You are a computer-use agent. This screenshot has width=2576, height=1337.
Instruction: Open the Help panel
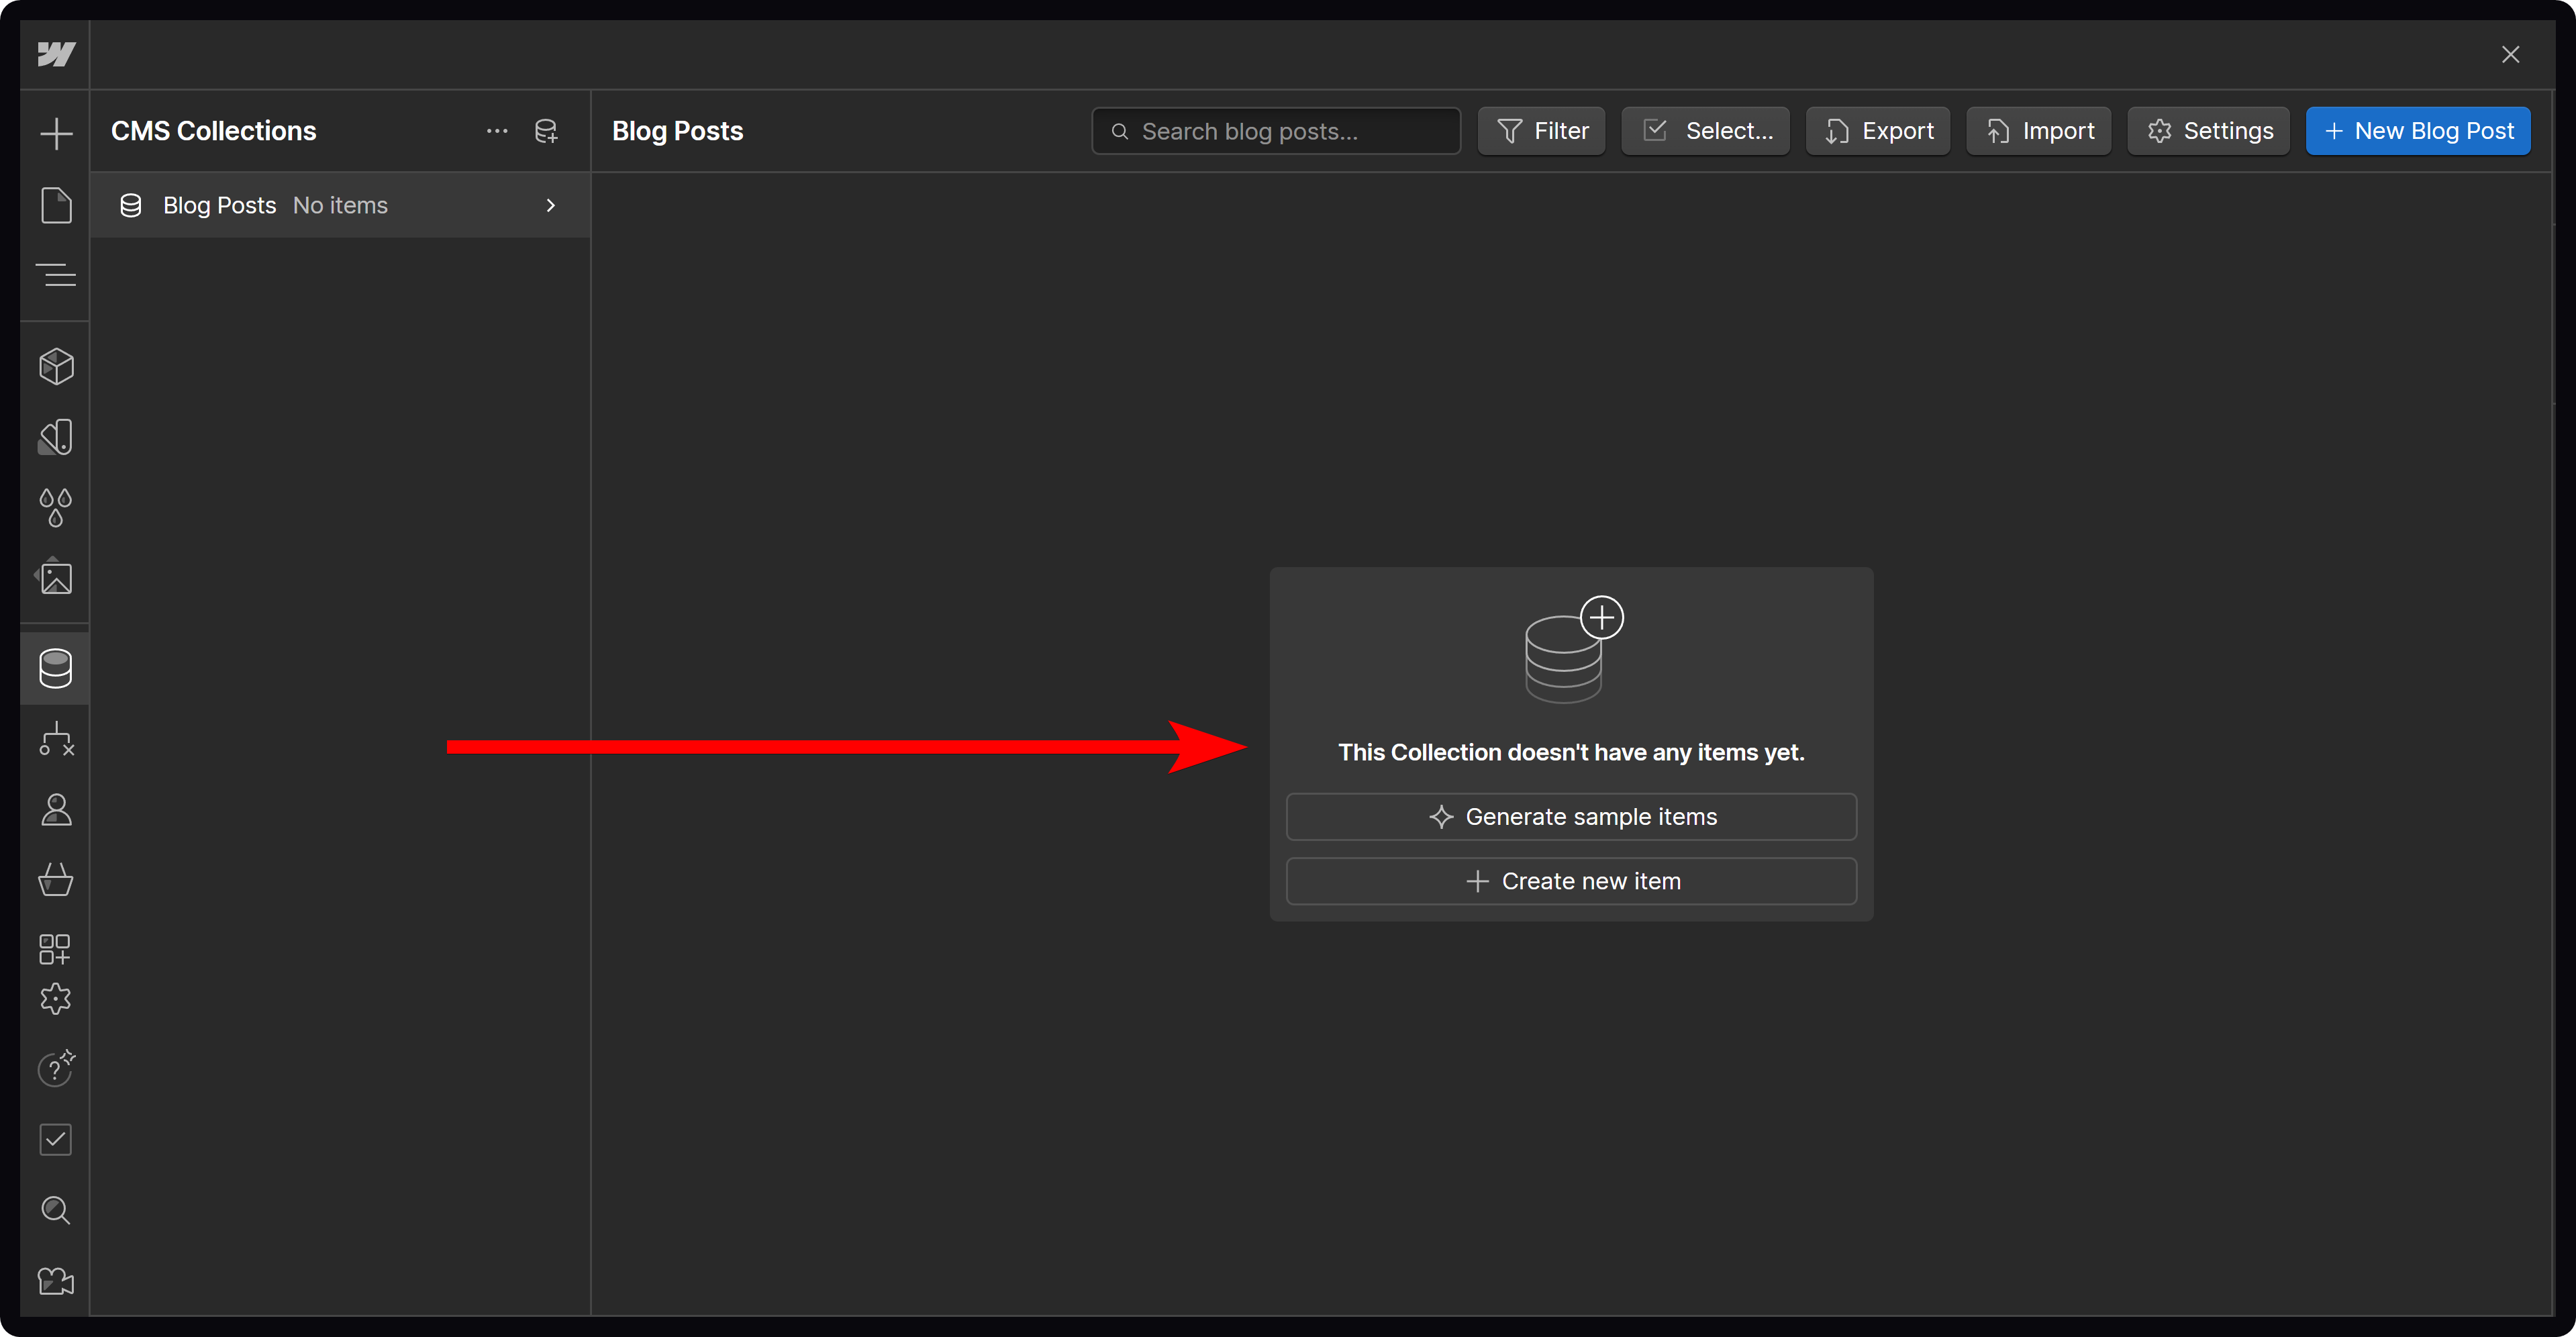(x=55, y=1069)
